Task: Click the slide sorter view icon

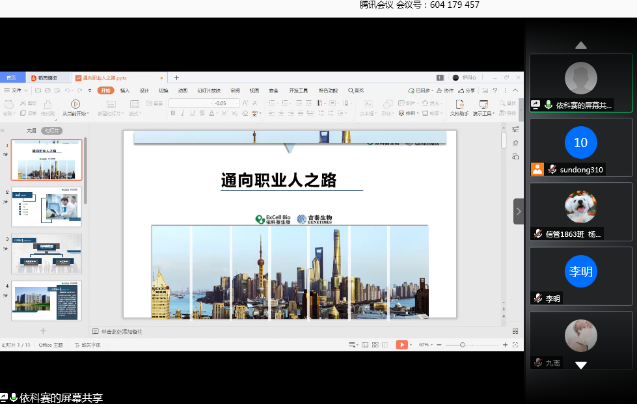Action: (x=375, y=345)
